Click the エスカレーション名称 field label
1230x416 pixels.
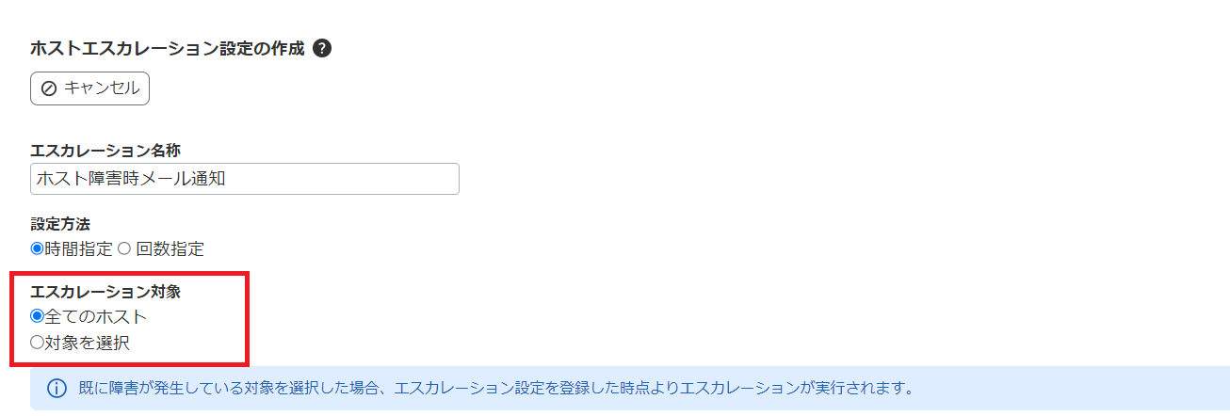coord(105,151)
